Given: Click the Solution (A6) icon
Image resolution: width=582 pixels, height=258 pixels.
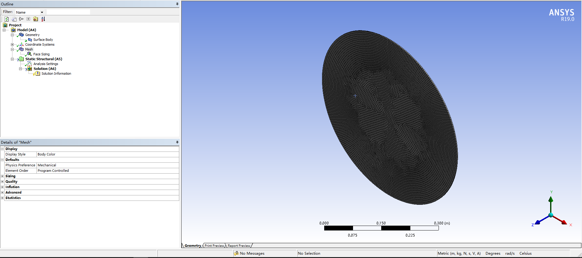Looking at the screenshot, I should [29, 69].
